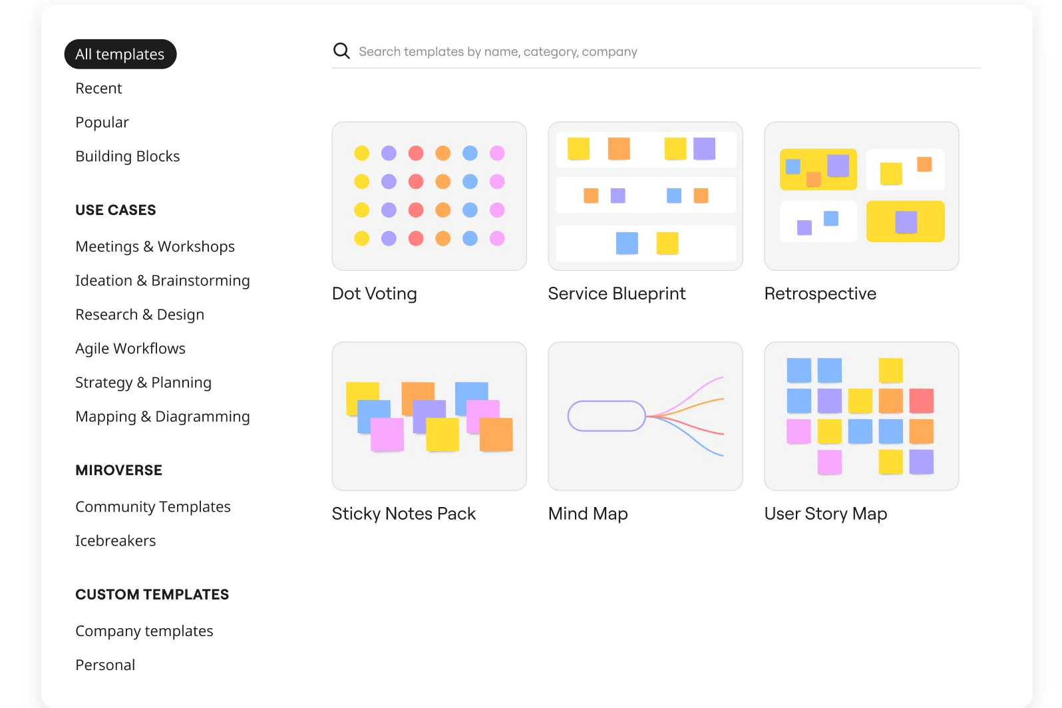Open the Recent templates list
The image size is (1062, 708).
98,88
